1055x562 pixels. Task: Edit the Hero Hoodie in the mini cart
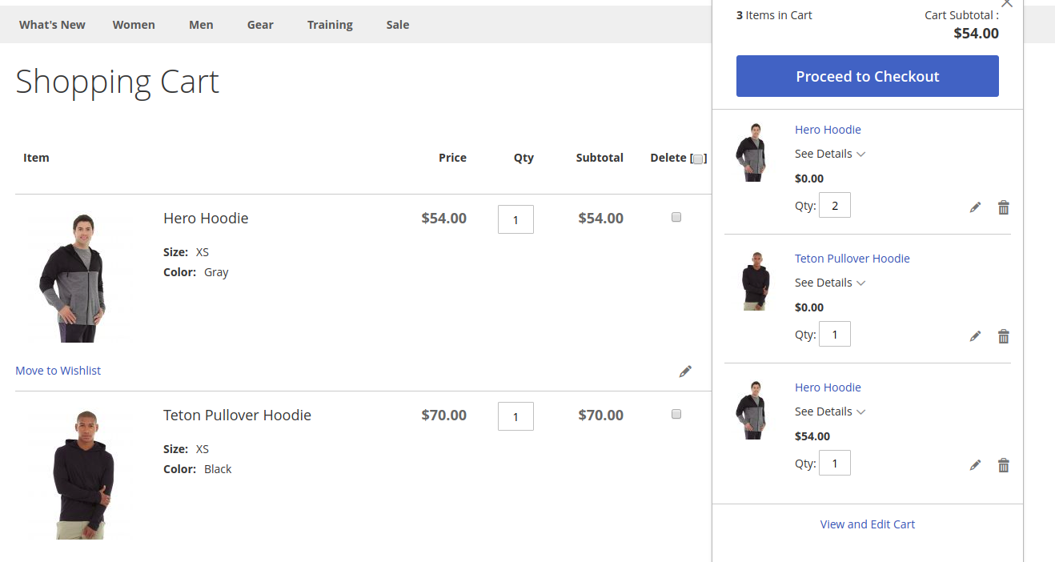[975, 207]
